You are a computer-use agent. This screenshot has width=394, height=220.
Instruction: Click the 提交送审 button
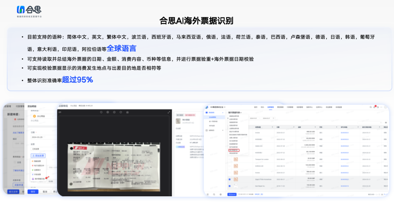pyautogui.click(x=13, y=192)
